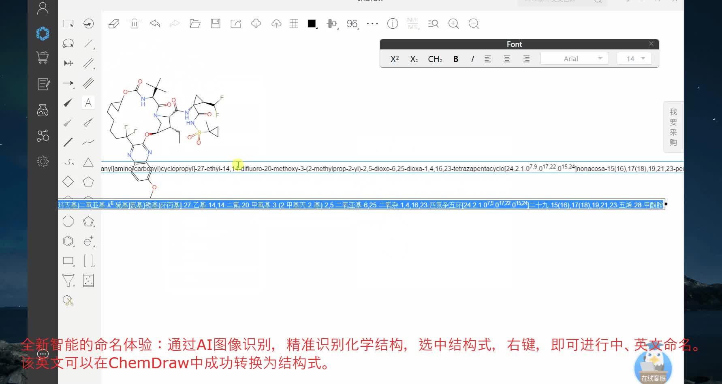Click the black color swatch in toolbar
The height and width of the screenshot is (384, 722).
[x=311, y=23]
